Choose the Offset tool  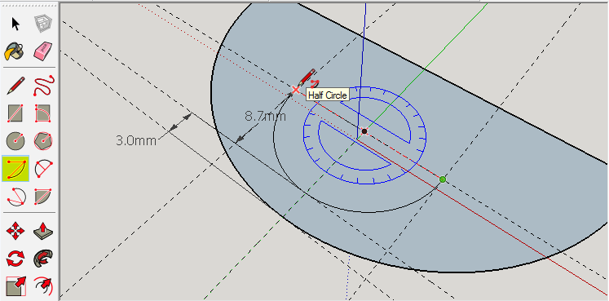point(43,286)
